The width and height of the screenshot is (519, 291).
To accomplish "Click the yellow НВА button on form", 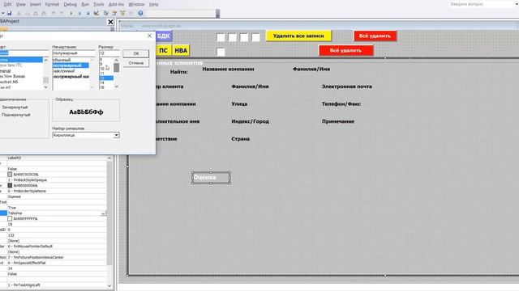I will 181,50.
